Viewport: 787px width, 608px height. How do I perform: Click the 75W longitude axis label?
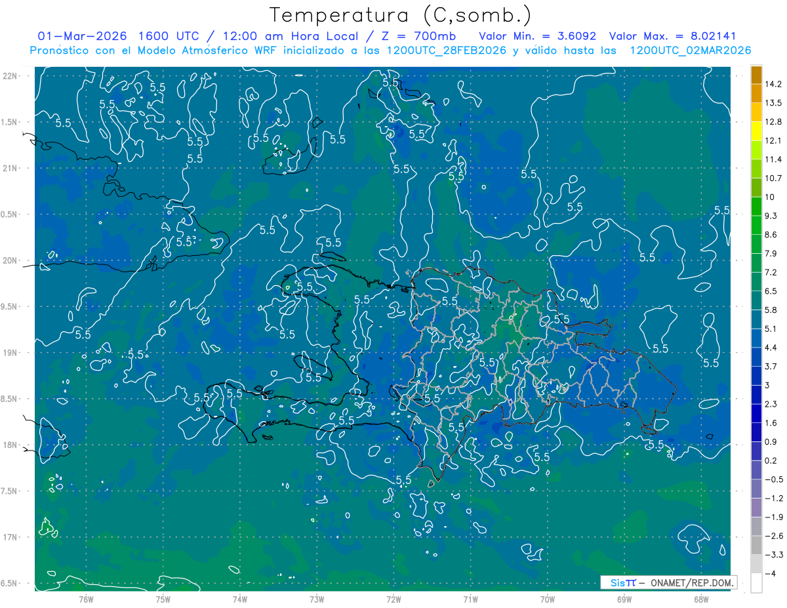click(x=163, y=599)
